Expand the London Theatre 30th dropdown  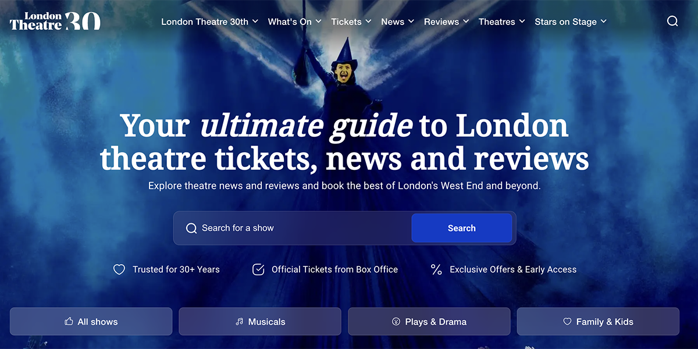pos(210,22)
